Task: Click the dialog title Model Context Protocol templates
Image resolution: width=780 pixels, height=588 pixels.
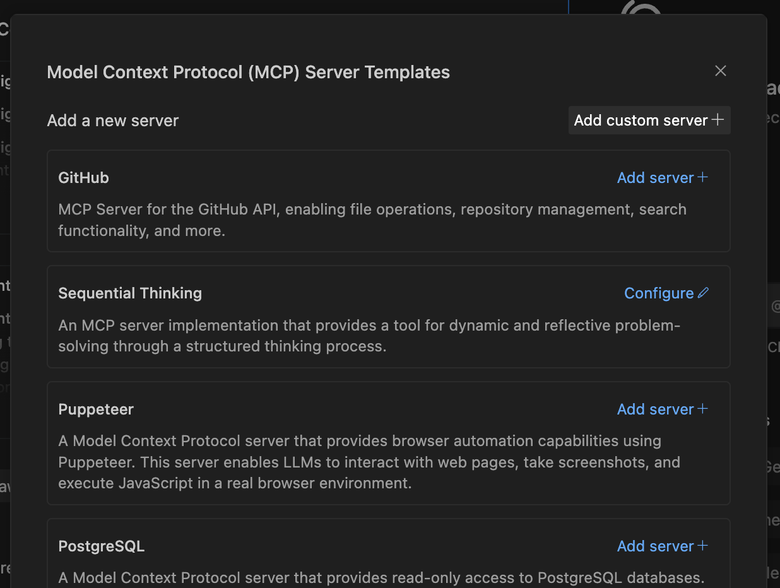Action: pos(248,72)
